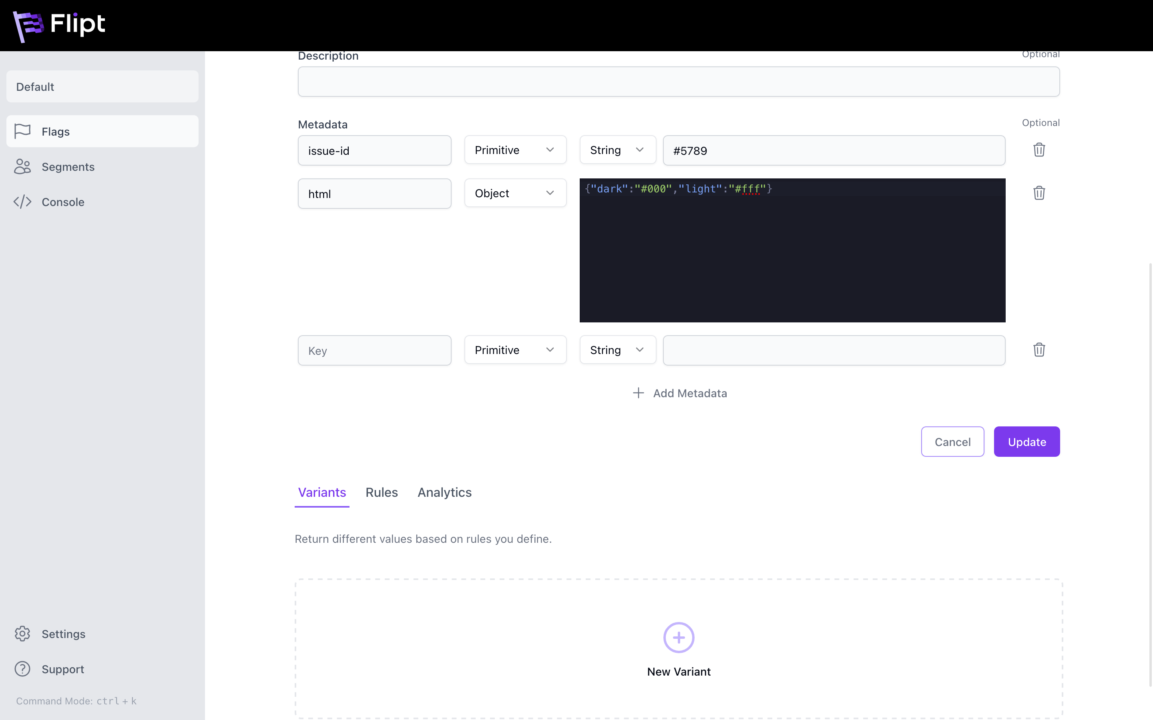Switch to the Analytics tab

[444, 492]
